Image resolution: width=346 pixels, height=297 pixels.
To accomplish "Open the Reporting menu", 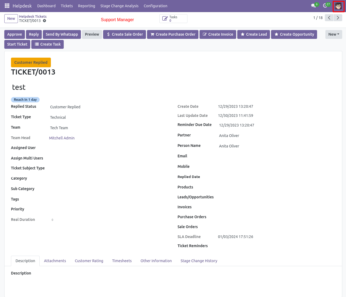I will [86, 6].
